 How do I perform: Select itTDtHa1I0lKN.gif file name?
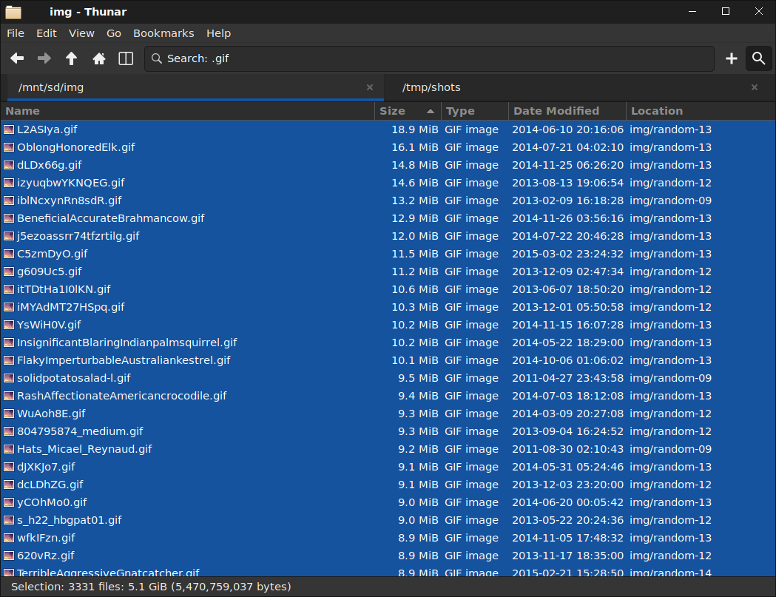tap(64, 289)
